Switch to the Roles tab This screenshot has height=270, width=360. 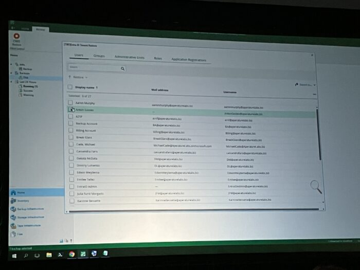(x=158, y=58)
